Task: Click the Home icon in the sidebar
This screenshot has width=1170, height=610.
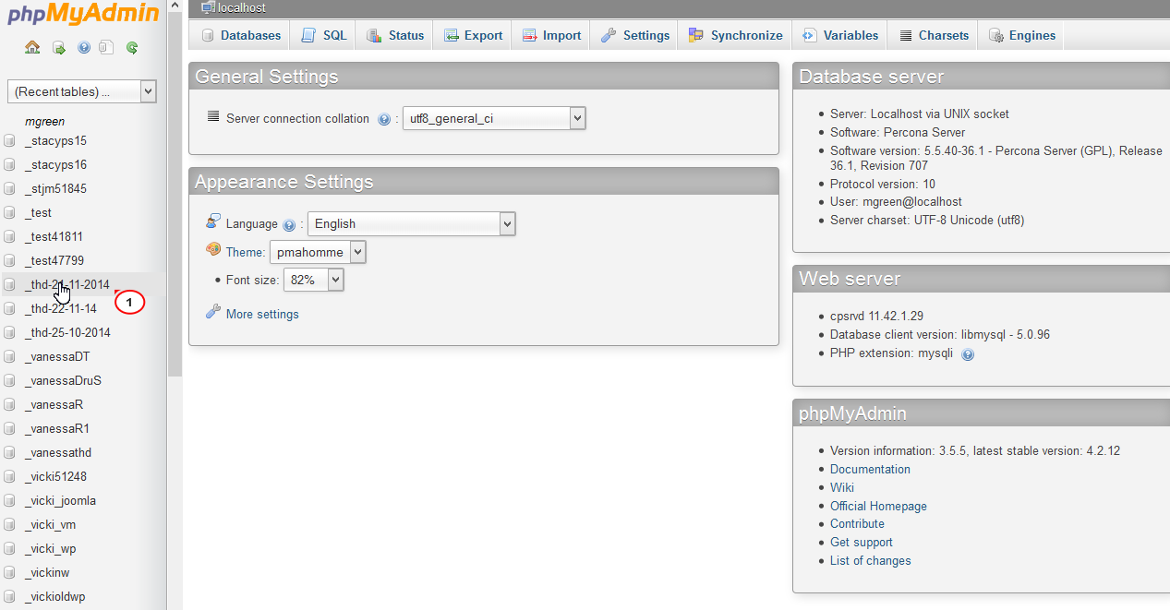Action: click(32, 47)
